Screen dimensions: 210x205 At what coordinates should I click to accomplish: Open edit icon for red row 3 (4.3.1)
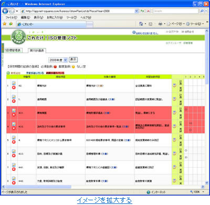coord(14,110)
